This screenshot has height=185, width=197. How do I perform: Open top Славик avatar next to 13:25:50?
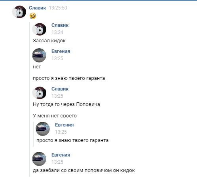(x=19, y=12)
